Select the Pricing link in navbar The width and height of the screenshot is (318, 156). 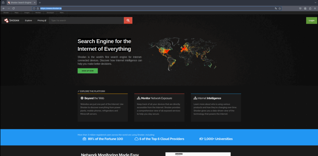(42, 20)
